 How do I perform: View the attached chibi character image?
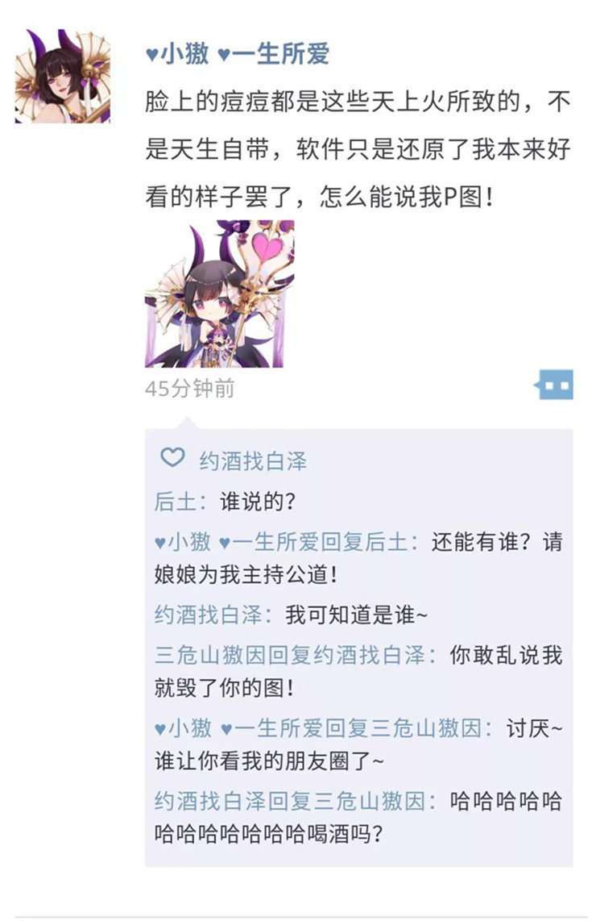click(220, 294)
